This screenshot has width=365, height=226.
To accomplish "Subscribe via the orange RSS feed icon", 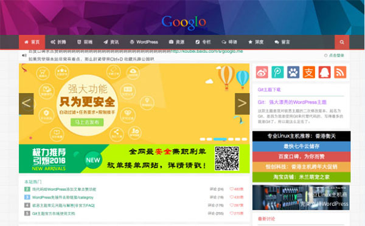I will [x=340, y=72].
